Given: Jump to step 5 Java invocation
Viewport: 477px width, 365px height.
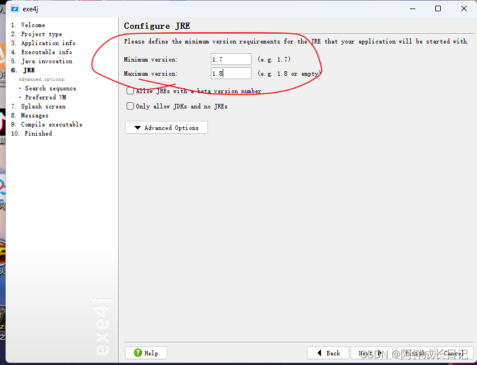Looking at the screenshot, I should (x=42, y=61).
